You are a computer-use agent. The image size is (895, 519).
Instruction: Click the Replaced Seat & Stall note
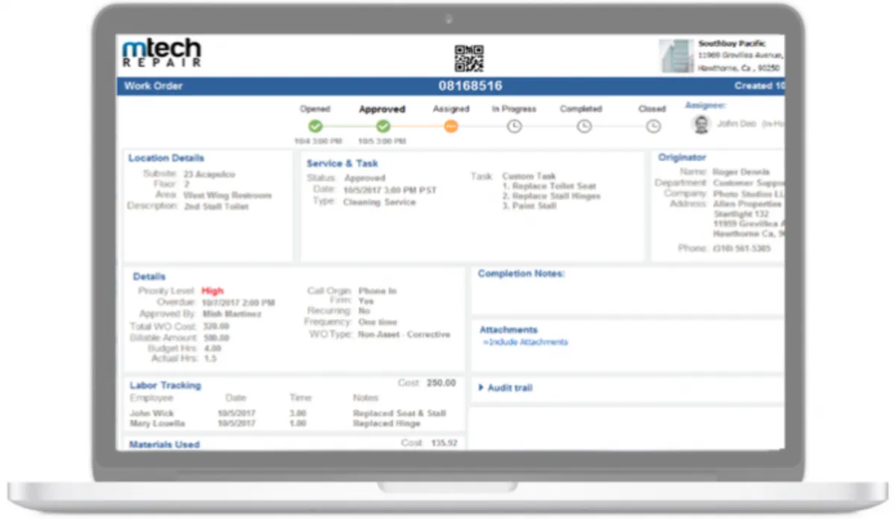click(399, 413)
